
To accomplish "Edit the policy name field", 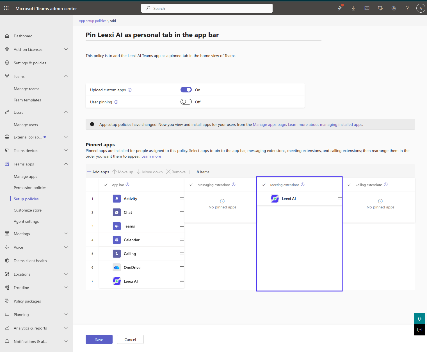I will [x=204, y=35].
